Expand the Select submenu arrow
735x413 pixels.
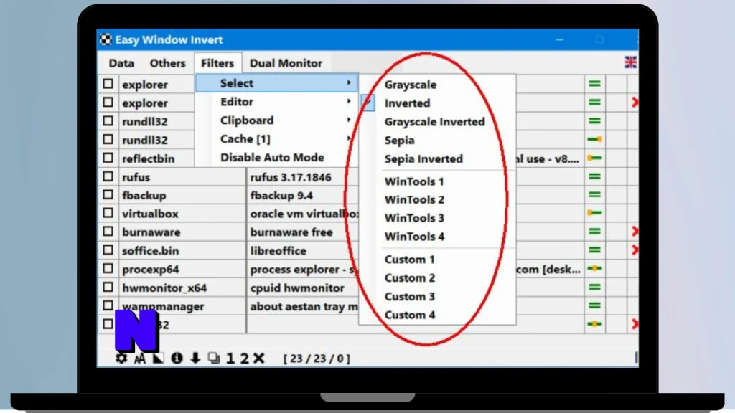[x=348, y=83]
